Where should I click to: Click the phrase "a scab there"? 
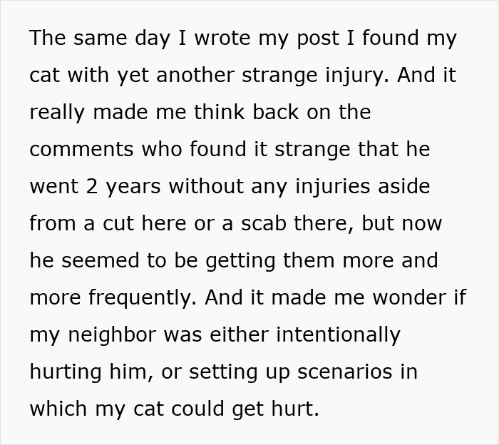pyautogui.click(x=291, y=223)
